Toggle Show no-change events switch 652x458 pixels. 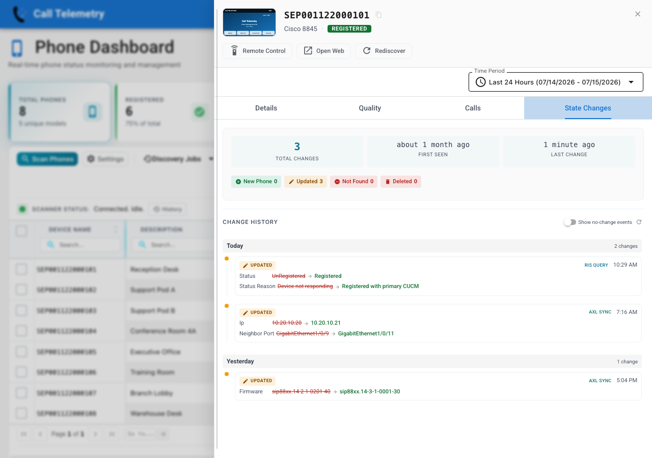click(569, 222)
